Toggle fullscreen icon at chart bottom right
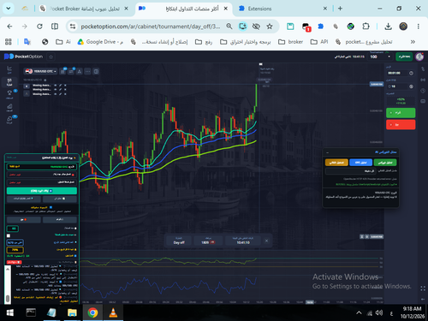The height and width of the screenshot is (321, 428). 423,288
